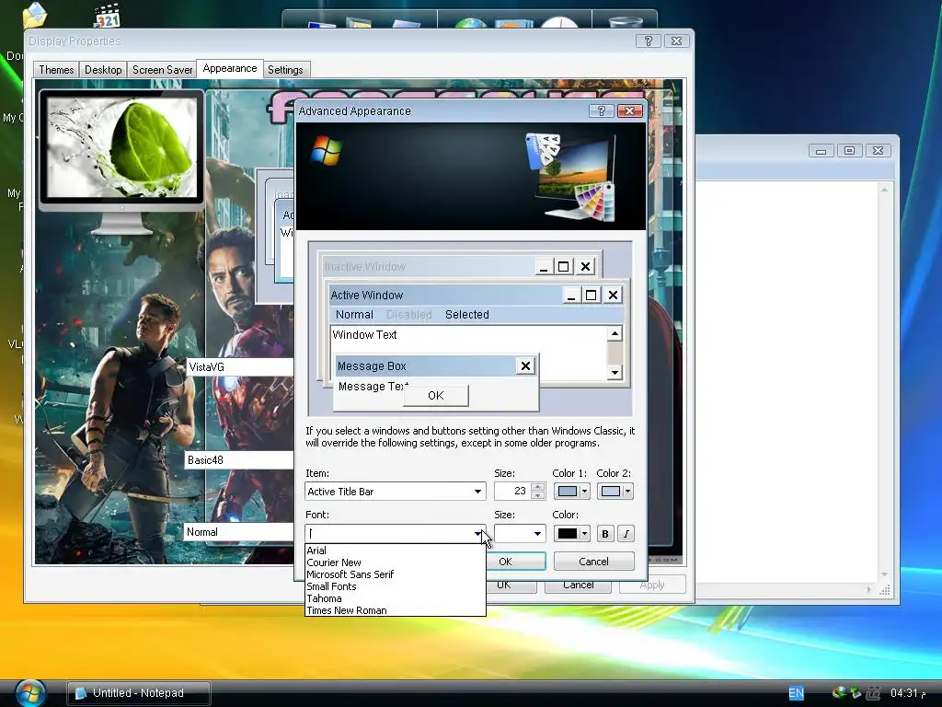This screenshot has width=942, height=707.
Task: Click Disabled in the preview menu bar
Action: pos(408,315)
